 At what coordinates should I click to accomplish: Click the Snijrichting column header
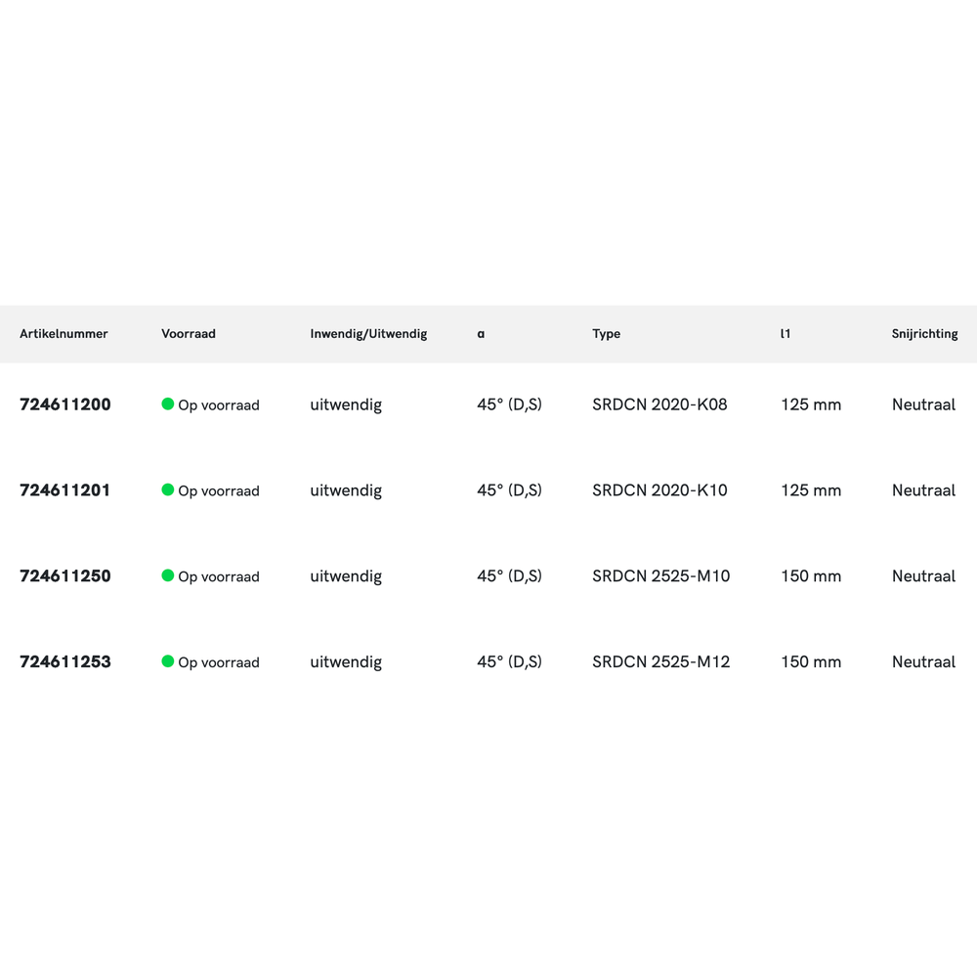click(924, 334)
